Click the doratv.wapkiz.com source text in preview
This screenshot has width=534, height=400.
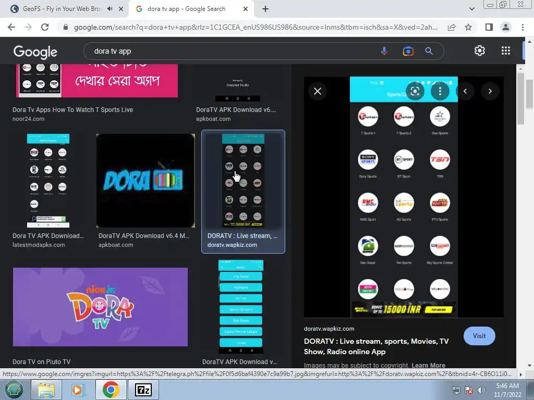pos(329,329)
